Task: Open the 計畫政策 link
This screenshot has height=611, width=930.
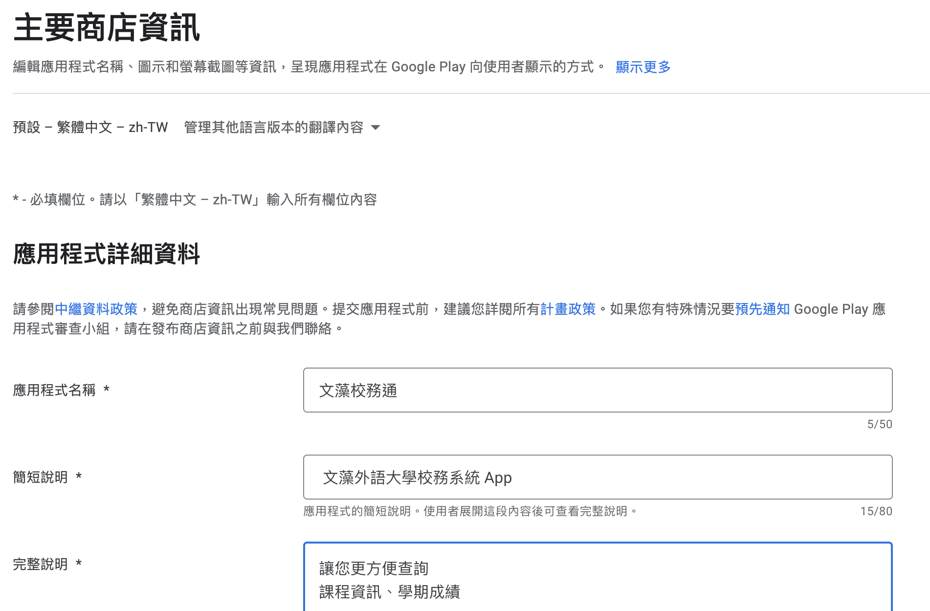Action: tap(568, 309)
